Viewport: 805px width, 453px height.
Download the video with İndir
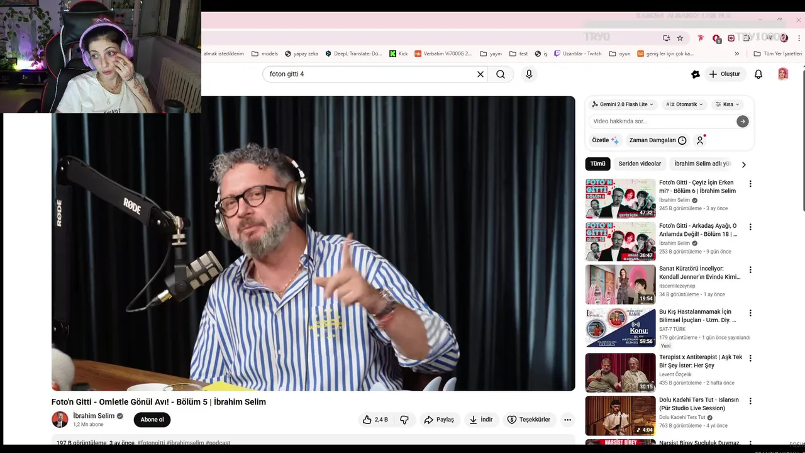coord(481,420)
